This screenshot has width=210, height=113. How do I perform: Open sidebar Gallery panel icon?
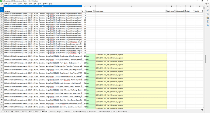coord(208,18)
